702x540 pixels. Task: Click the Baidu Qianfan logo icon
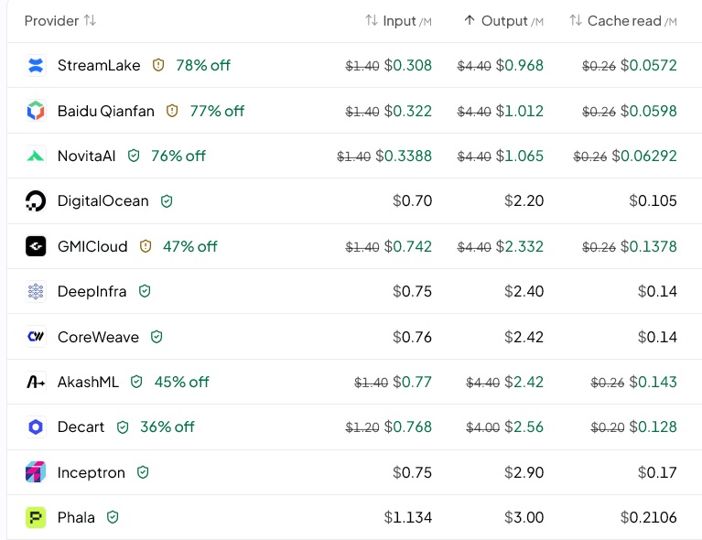36,111
